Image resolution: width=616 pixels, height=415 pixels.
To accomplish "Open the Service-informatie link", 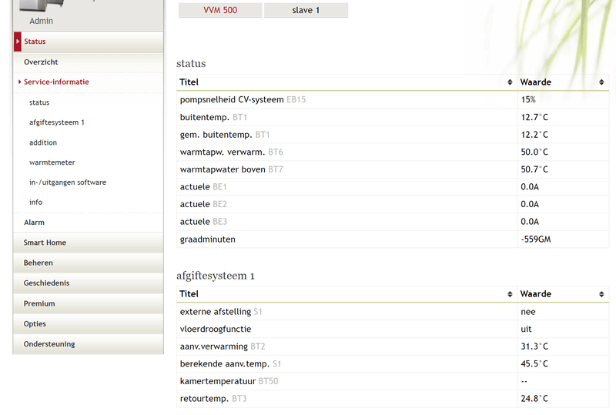I will pos(56,82).
